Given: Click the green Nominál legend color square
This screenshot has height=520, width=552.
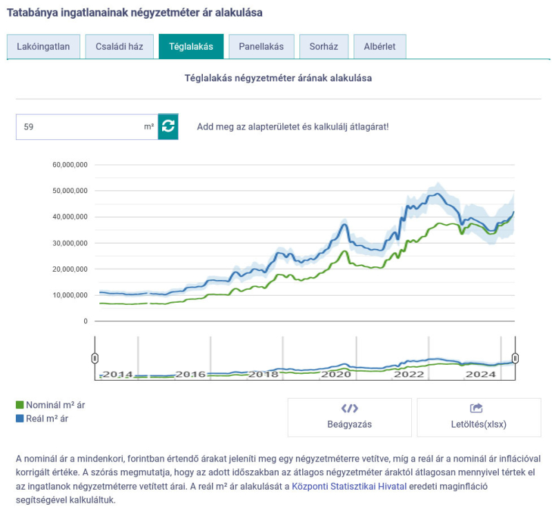Looking at the screenshot, I should [x=20, y=406].
